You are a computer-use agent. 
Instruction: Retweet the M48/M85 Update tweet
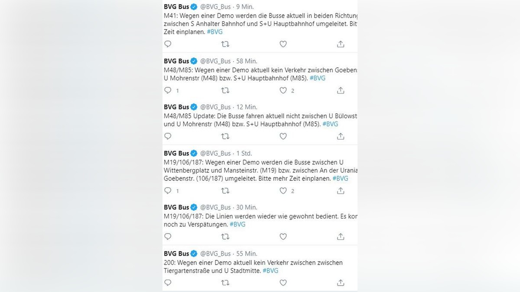(x=225, y=136)
